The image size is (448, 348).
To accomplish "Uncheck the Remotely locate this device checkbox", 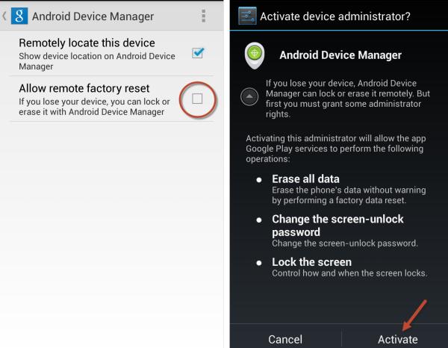I will 198,52.
